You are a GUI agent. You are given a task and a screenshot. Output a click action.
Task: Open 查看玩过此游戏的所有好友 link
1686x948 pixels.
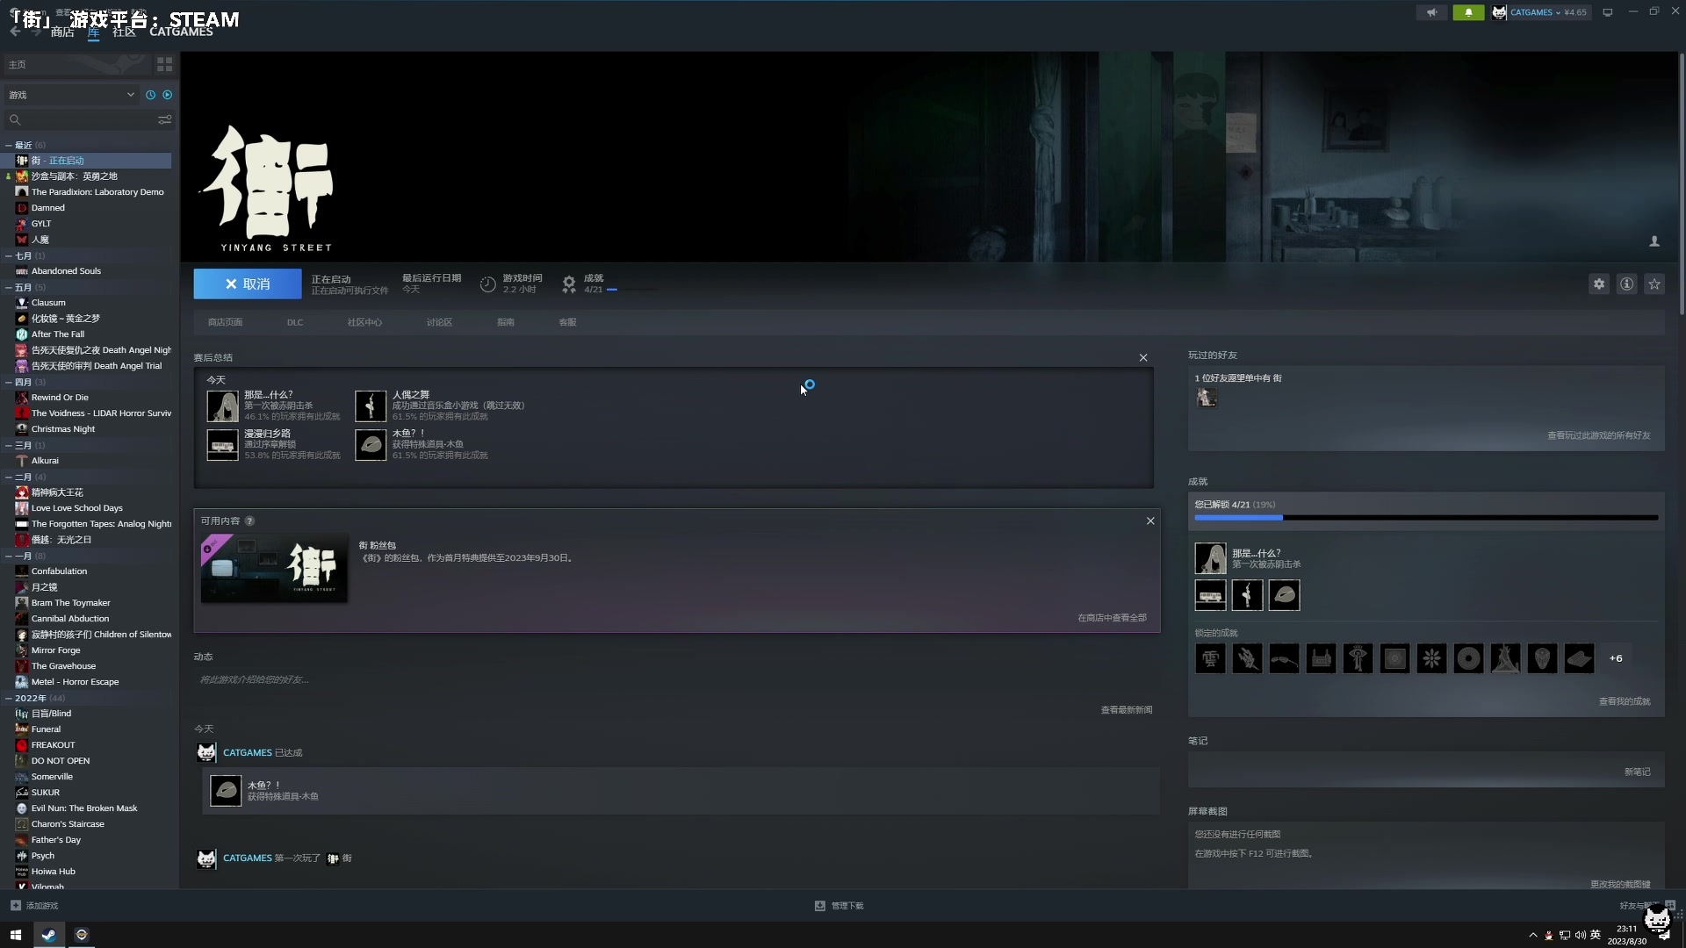(x=1598, y=435)
